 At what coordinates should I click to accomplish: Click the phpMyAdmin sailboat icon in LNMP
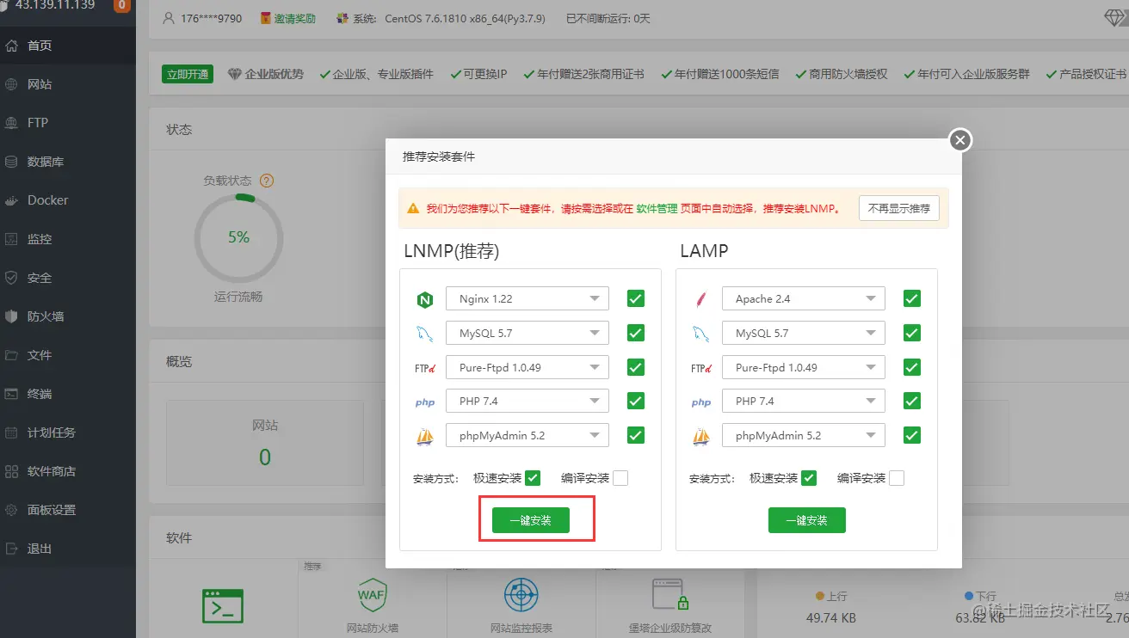point(424,436)
